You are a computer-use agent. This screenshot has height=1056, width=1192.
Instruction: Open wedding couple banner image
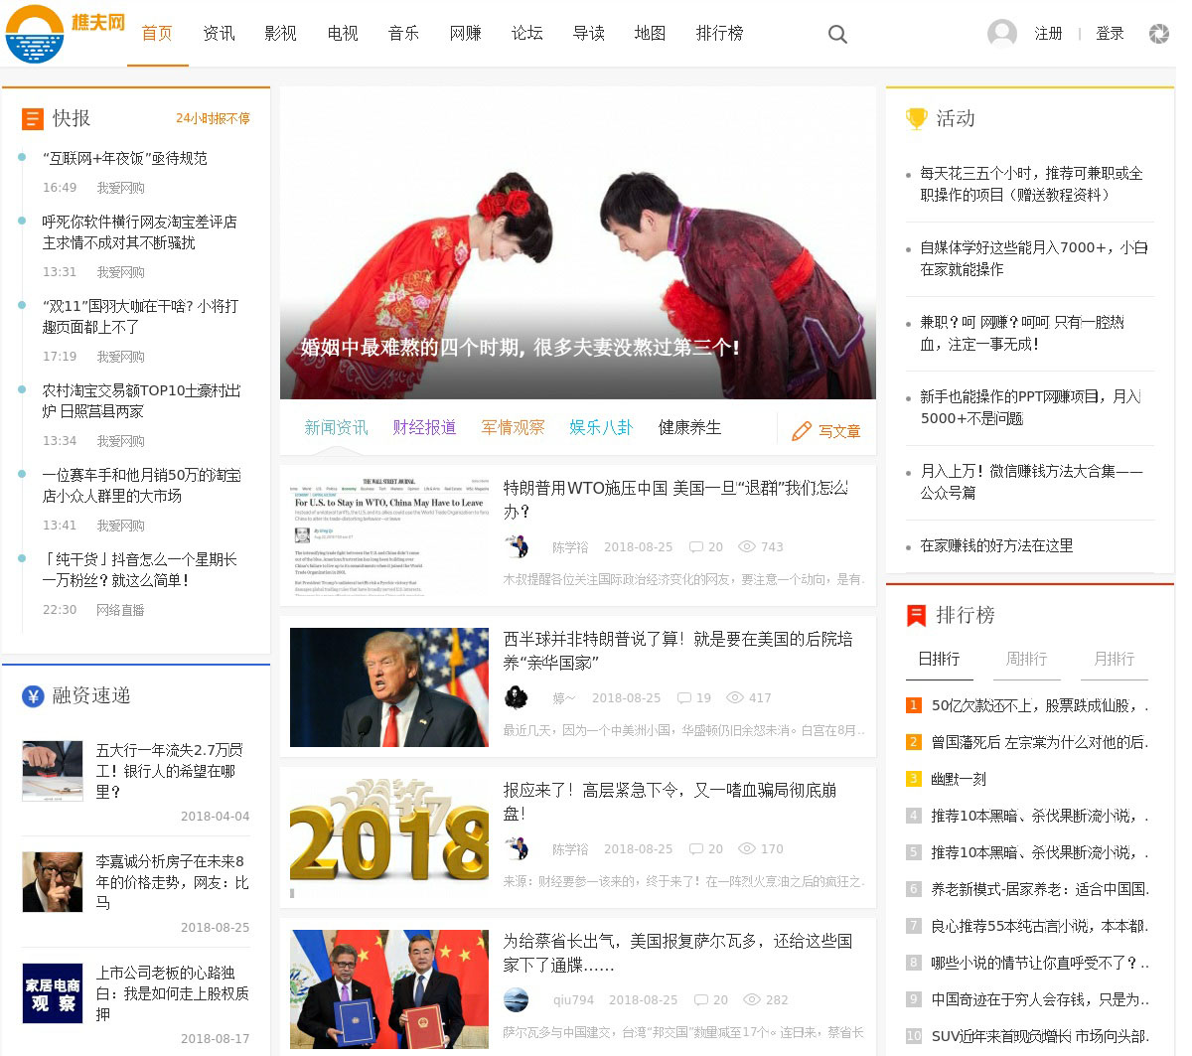(x=578, y=243)
